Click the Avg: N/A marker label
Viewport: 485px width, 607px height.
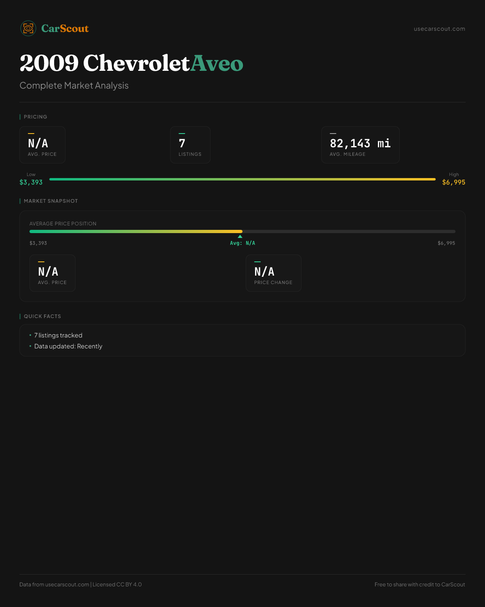[x=242, y=243]
